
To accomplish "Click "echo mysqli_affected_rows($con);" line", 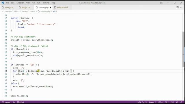I will pos(33,86).
